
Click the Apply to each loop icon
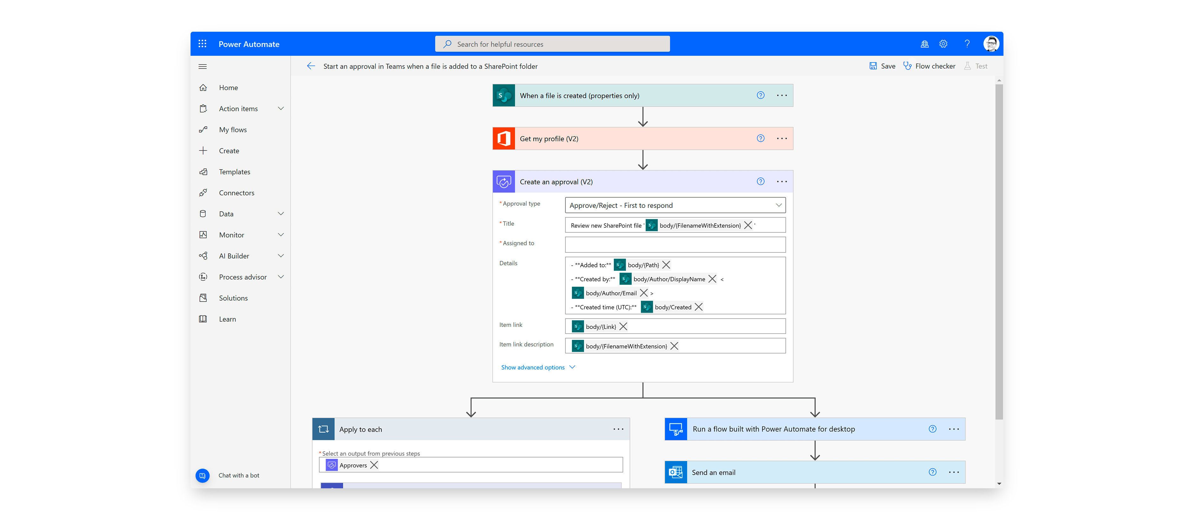coord(324,429)
